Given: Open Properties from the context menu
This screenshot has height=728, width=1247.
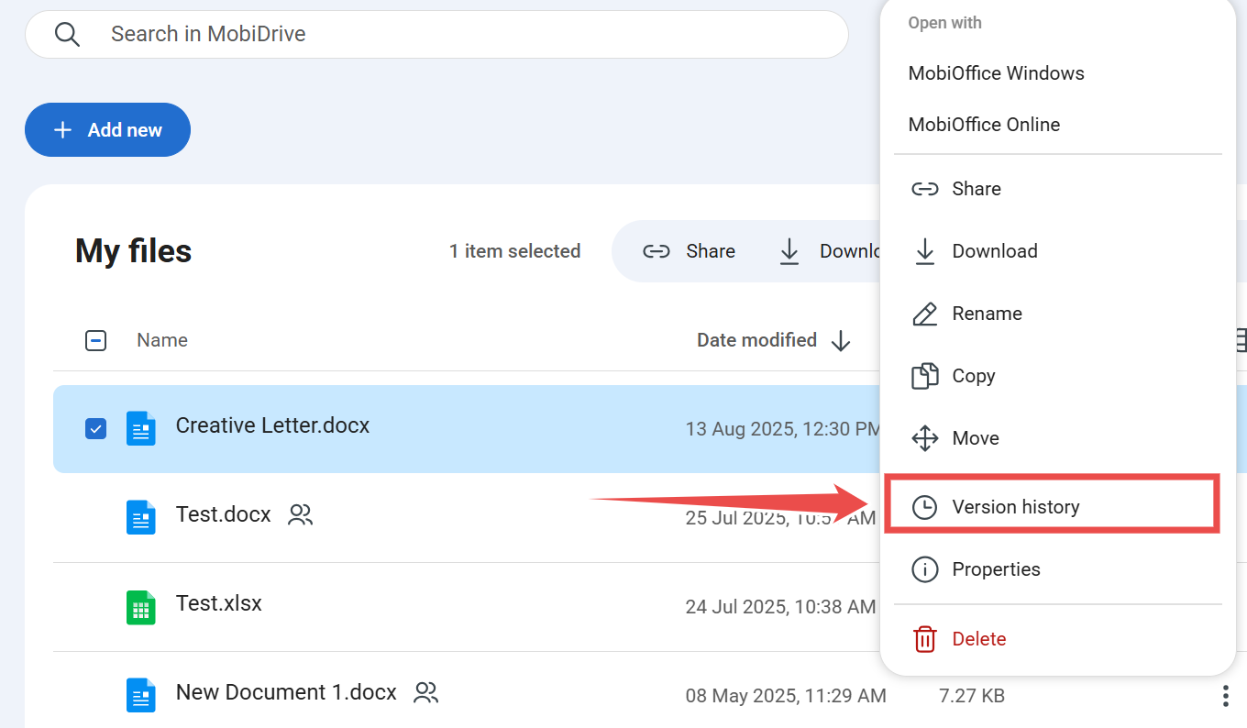Looking at the screenshot, I should pyautogui.click(x=1058, y=569).
